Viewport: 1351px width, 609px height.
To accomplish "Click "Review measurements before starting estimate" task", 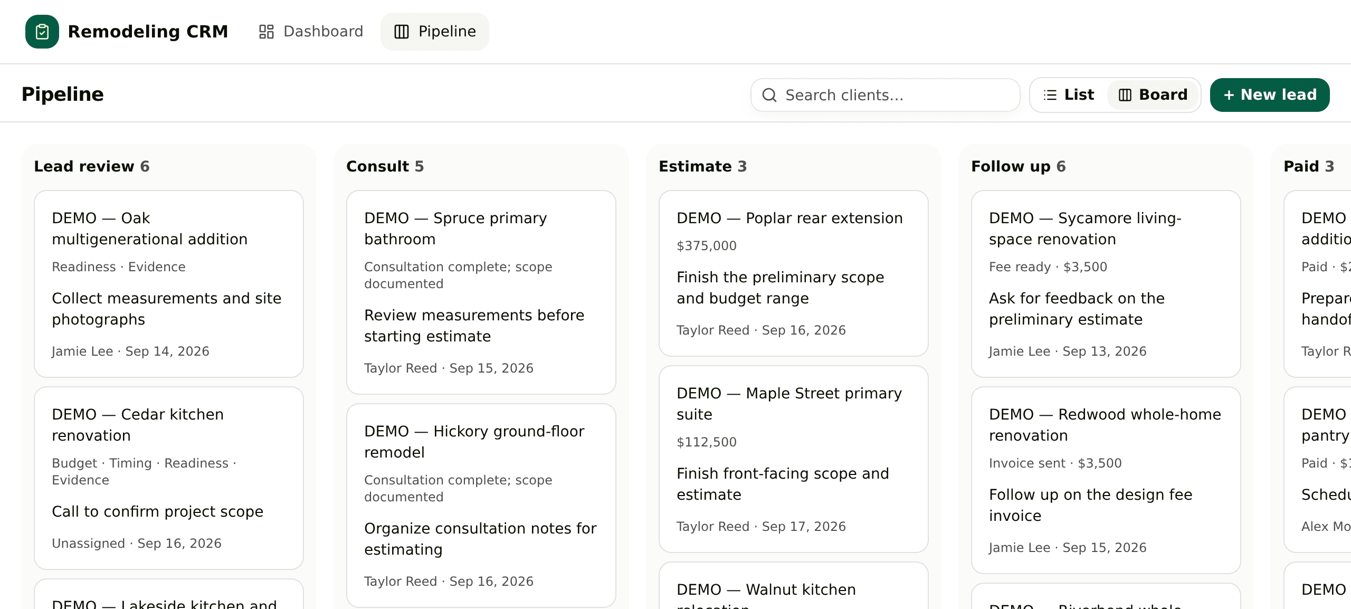I will (x=474, y=326).
